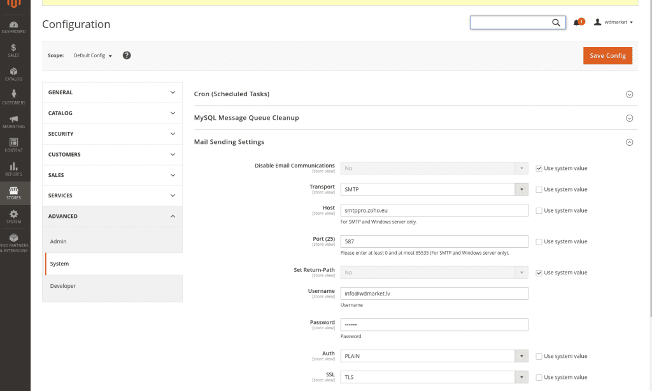Click the Customers sidebar icon
652x391 pixels.
(13, 97)
